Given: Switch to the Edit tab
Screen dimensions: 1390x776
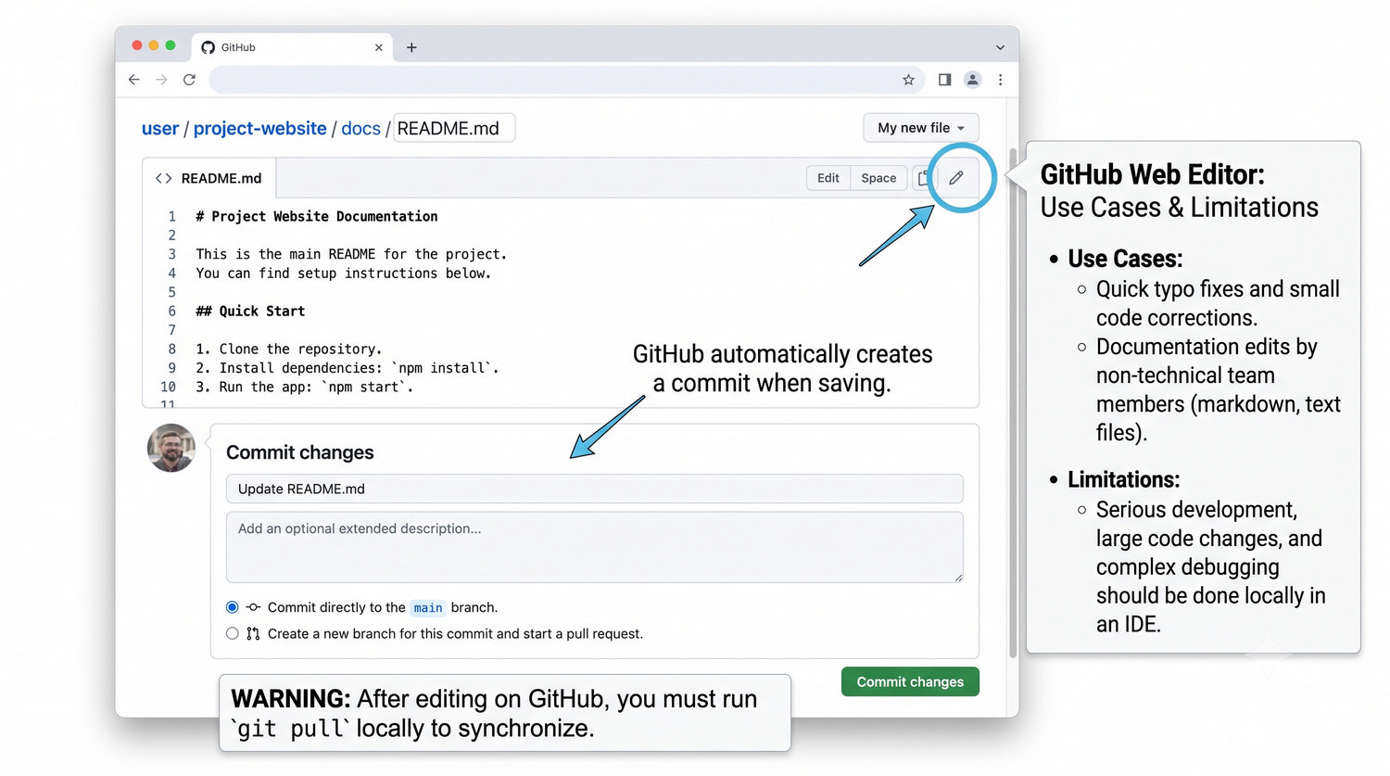Looking at the screenshot, I should click(828, 178).
